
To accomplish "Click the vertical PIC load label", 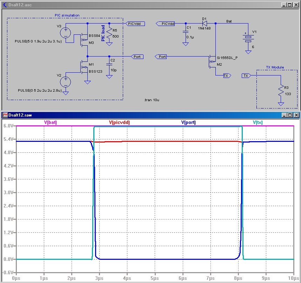I will (x=103, y=33).
